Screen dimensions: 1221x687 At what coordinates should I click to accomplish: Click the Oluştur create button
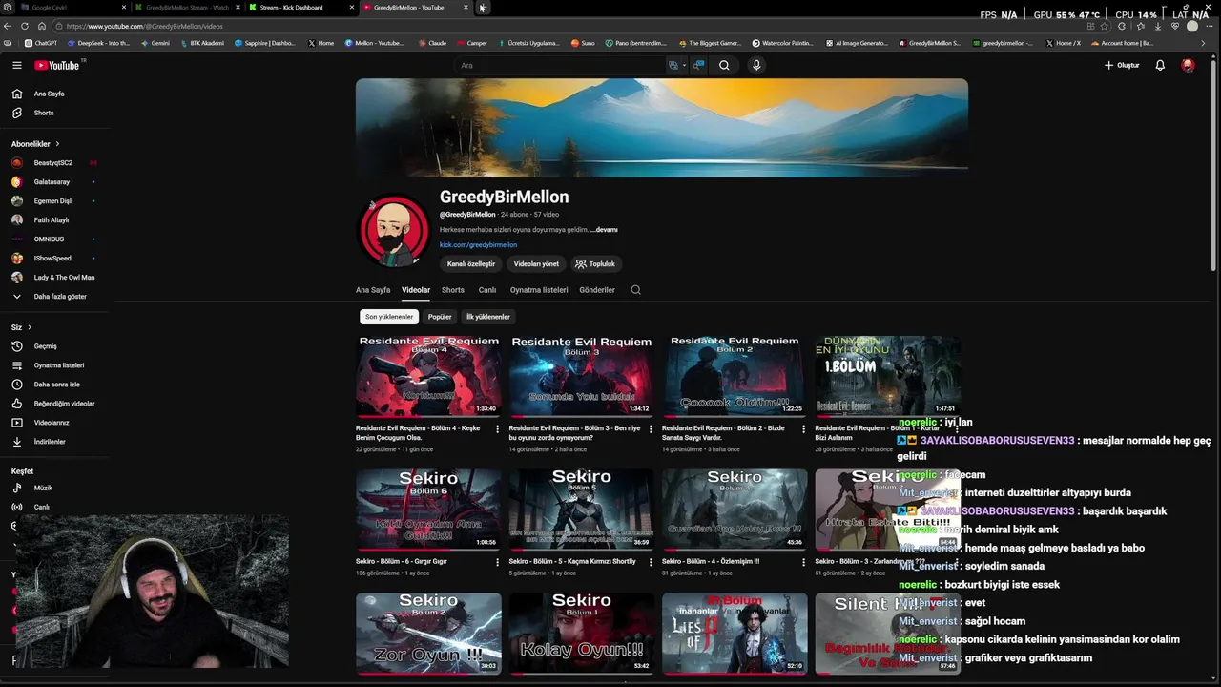(1122, 65)
